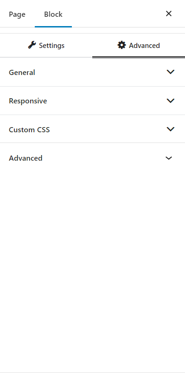Select the Advanced tab label at top
The image size is (185, 373).
click(144, 46)
